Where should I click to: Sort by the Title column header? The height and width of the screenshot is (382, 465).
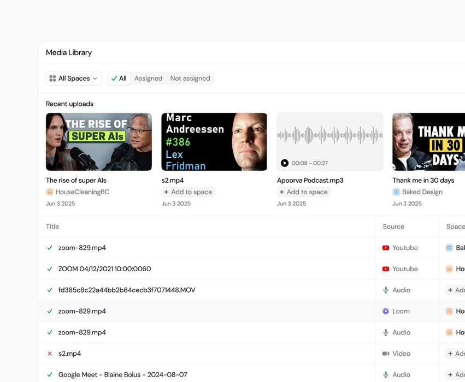pos(52,226)
